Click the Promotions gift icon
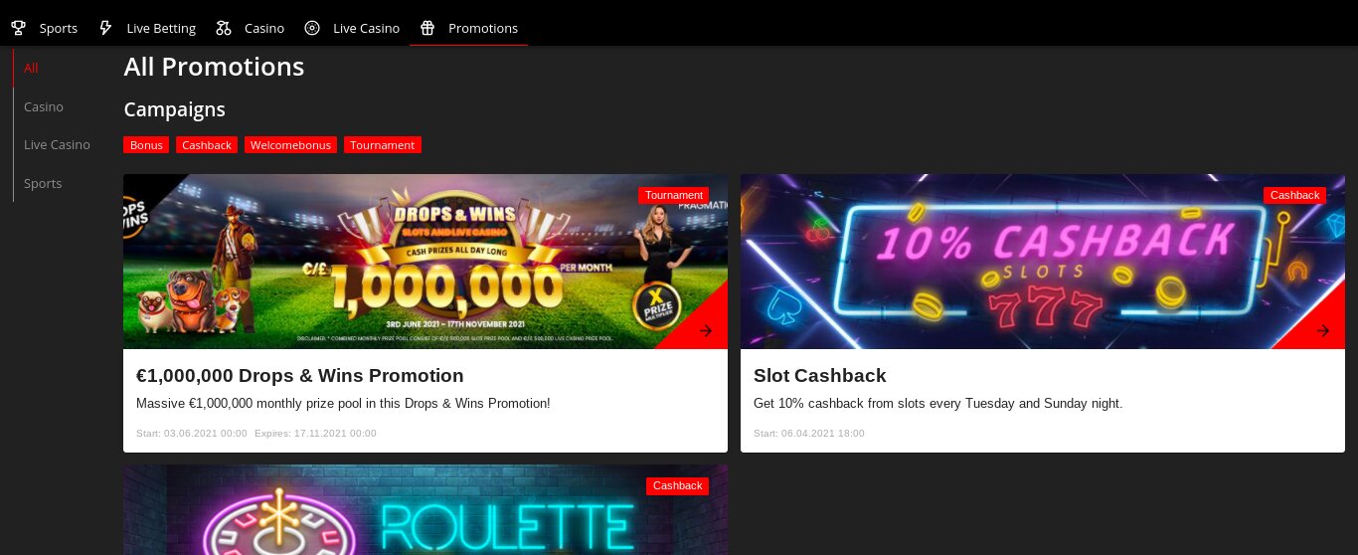 tap(427, 28)
